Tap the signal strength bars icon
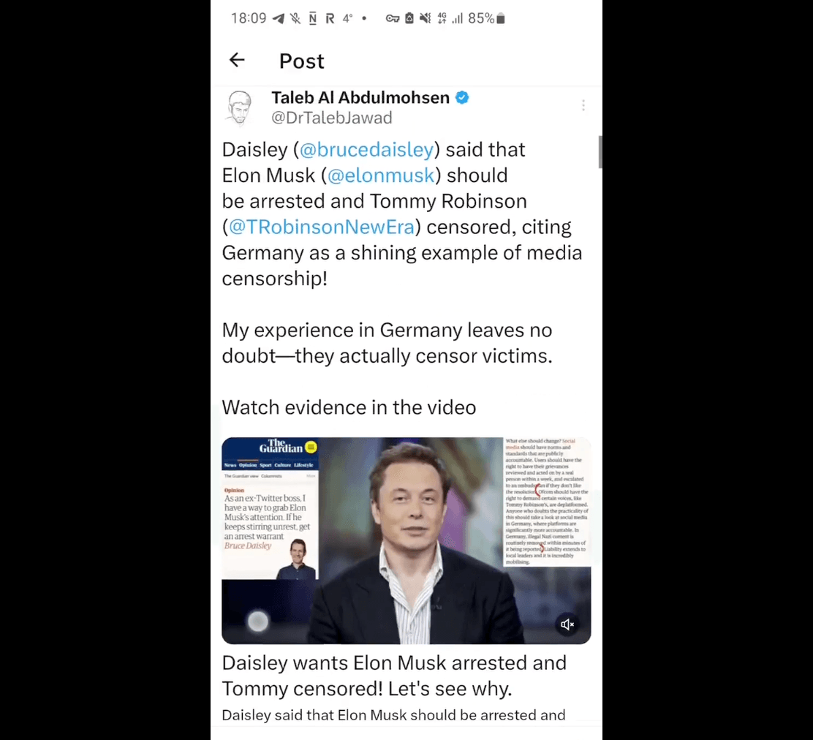813x740 pixels. pos(457,19)
